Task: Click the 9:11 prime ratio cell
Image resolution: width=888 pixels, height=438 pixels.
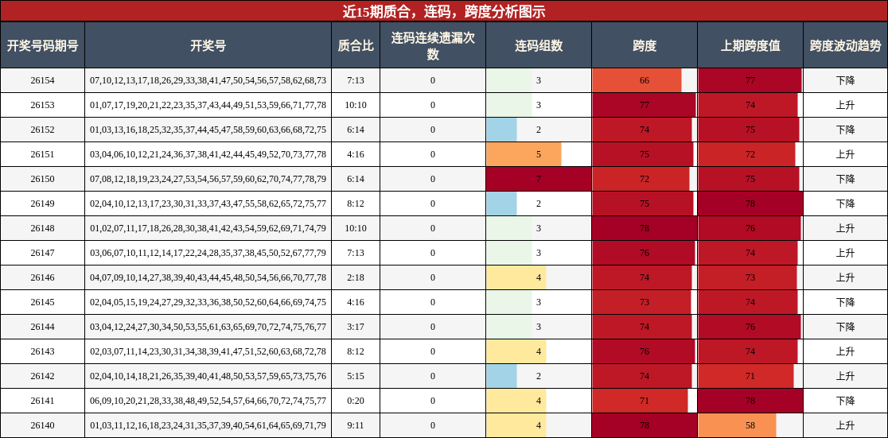Action: click(356, 425)
